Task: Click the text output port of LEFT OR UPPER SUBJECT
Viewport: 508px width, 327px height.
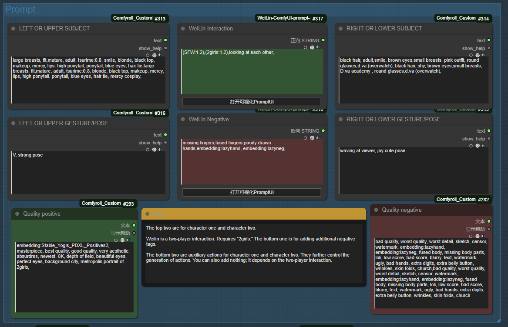Action: (x=165, y=40)
